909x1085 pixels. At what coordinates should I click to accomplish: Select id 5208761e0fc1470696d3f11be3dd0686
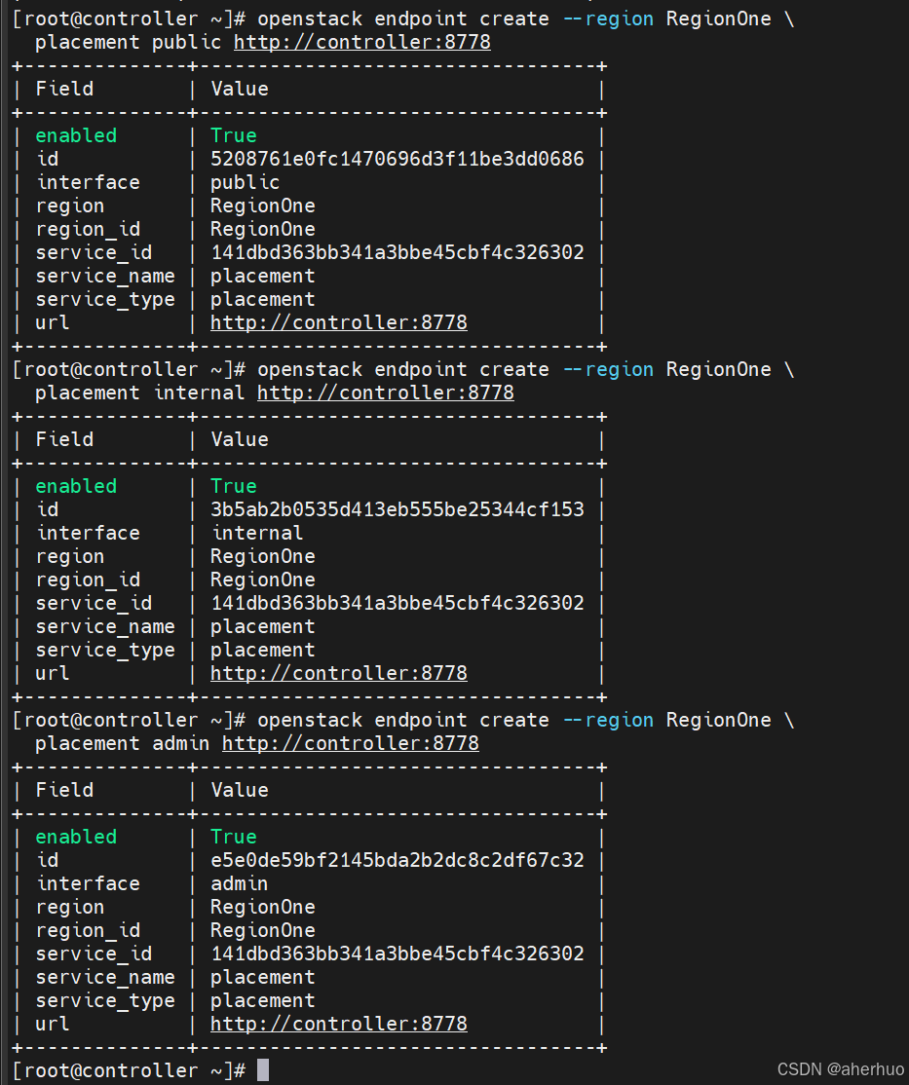click(x=398, y=159)
